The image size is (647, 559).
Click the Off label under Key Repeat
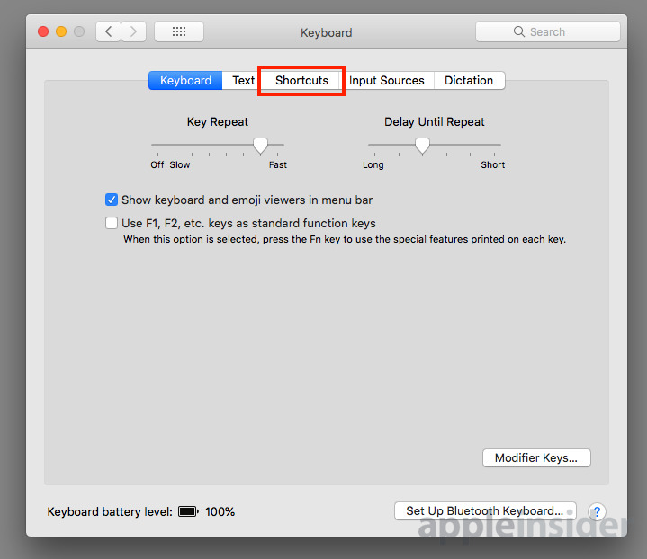(x=157, y=164)
